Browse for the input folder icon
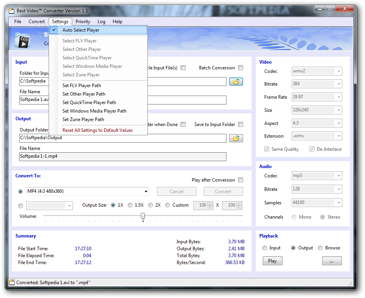The image size is (365, 298). point(236,82)
